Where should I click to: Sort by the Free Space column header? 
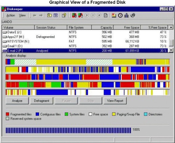pyautogui.click(x=127, y=27)
